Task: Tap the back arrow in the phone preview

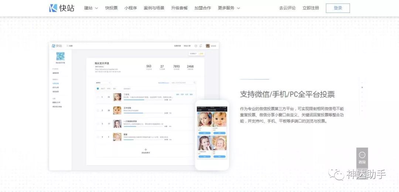Action: [x=198, y=110]
